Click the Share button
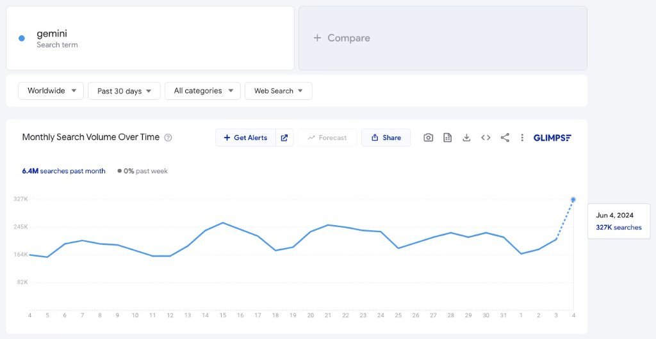This screenshot has width=656, height=339. coord(386,138)
